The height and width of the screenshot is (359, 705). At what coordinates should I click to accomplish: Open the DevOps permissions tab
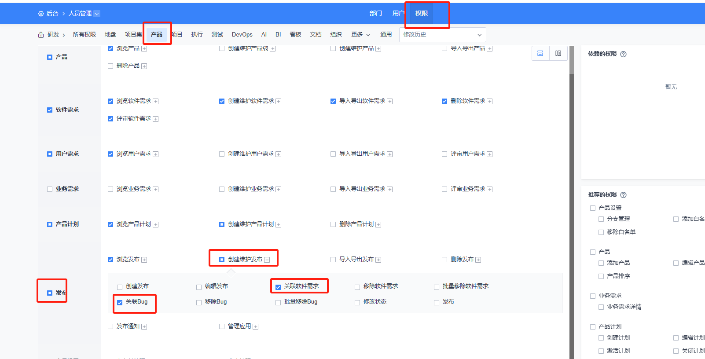pos(242,35)
